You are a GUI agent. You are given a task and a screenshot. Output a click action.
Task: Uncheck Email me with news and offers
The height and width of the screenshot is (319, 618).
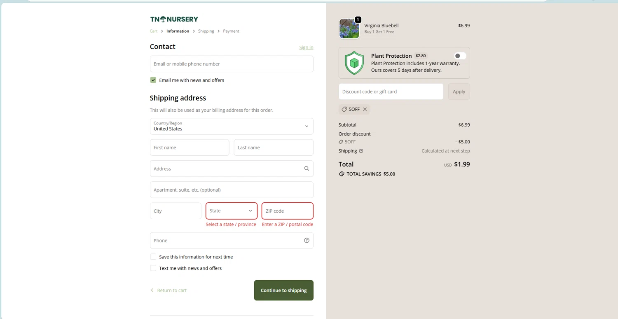[x=153, y=80]
